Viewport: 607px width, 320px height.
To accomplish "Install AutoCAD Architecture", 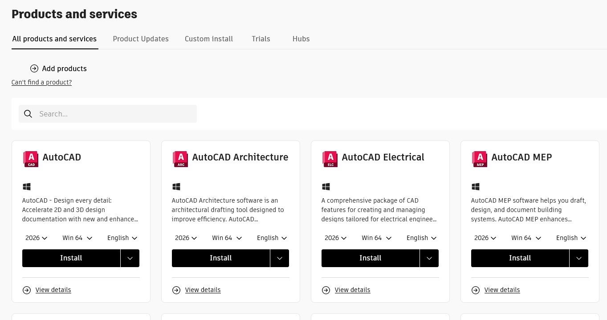I will [x=220, y=258].
